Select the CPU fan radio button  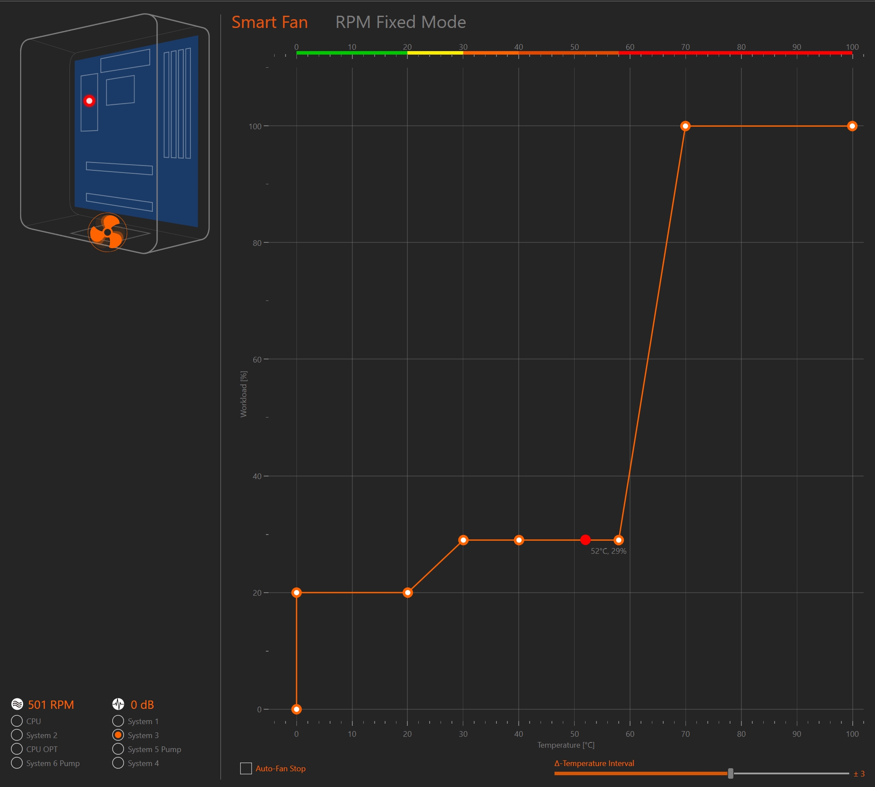tap(17, 721)
